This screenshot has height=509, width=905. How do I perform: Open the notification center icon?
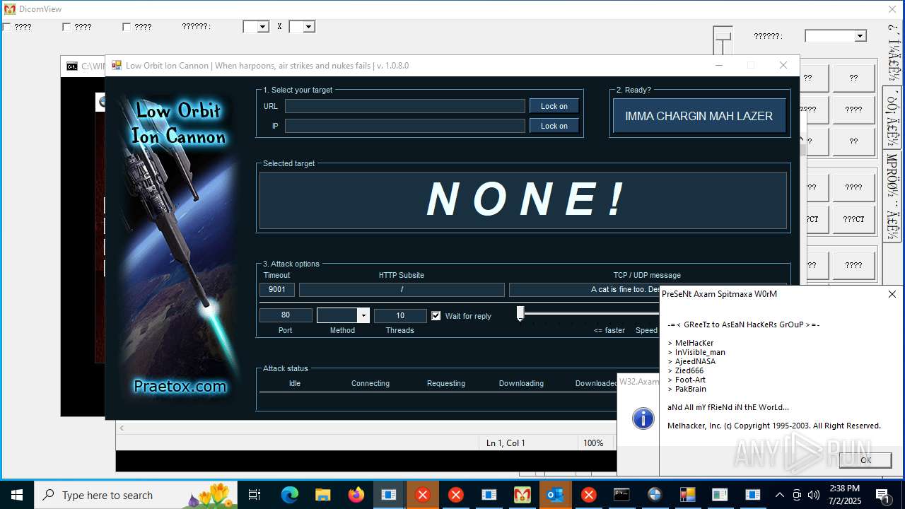882,495
